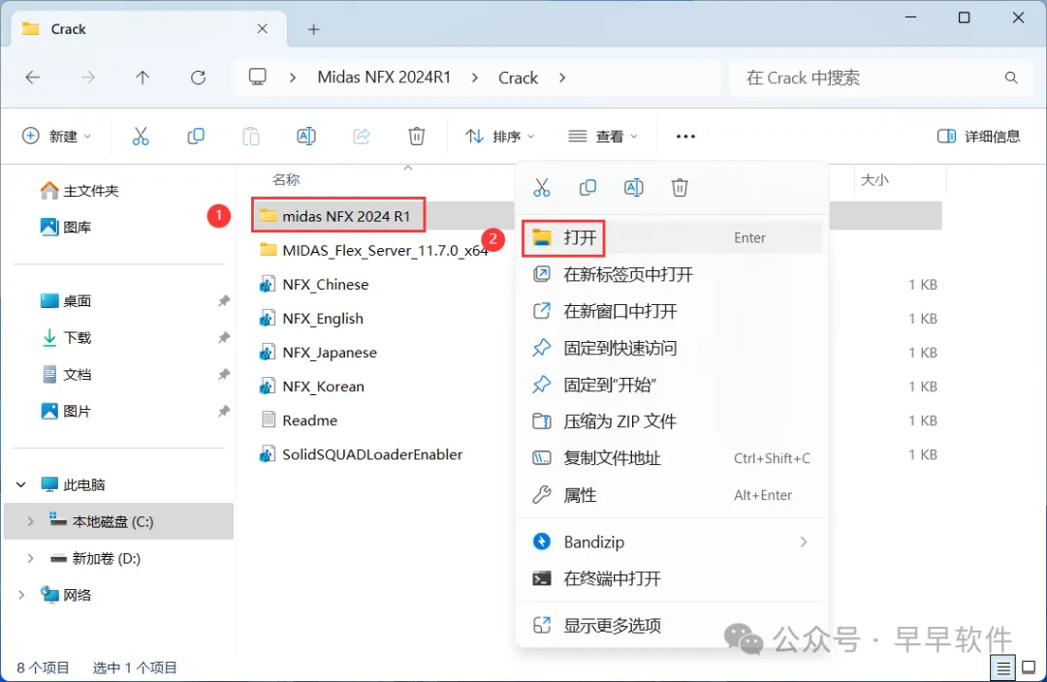Expand the 网络 tree node

click(21, 595)
